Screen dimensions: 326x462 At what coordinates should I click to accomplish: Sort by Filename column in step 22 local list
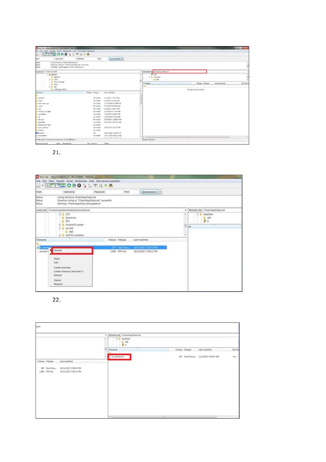(x=70, y=240)
